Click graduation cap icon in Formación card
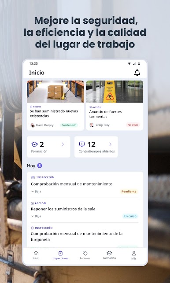This screenshot has height=283, width=170. click(x=34, y=144)
